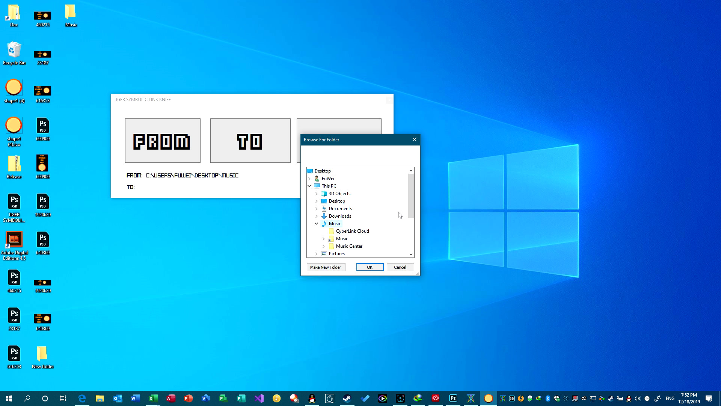Screen dimensions: 721x406
Task: Open the Recycle Bin on the desktop
Action: [14, 51]
